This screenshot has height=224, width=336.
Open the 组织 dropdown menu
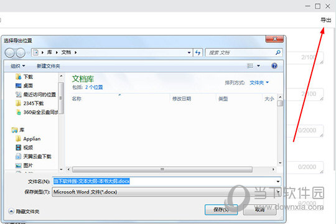(x=18, y=66)
